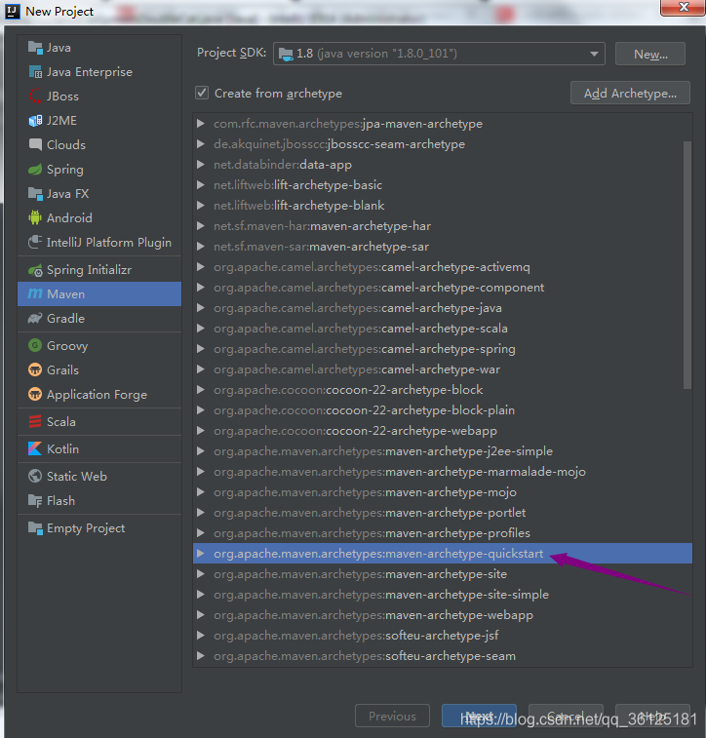
Task: Select the Empty Project folder icon
Action: [35, 528]
